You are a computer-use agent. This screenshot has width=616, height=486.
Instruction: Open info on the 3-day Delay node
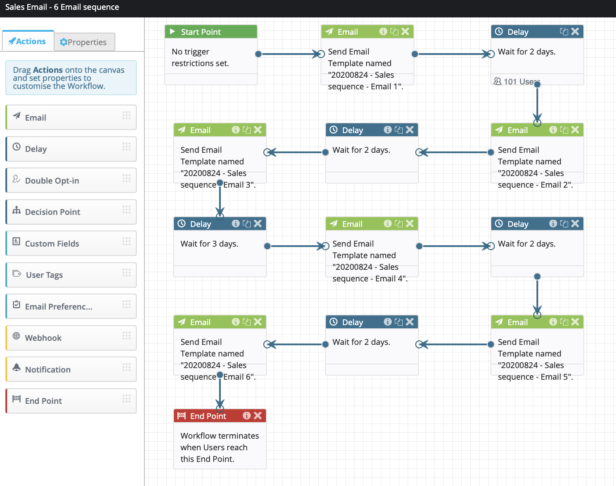pyautogui.click(x=236, y=223)
